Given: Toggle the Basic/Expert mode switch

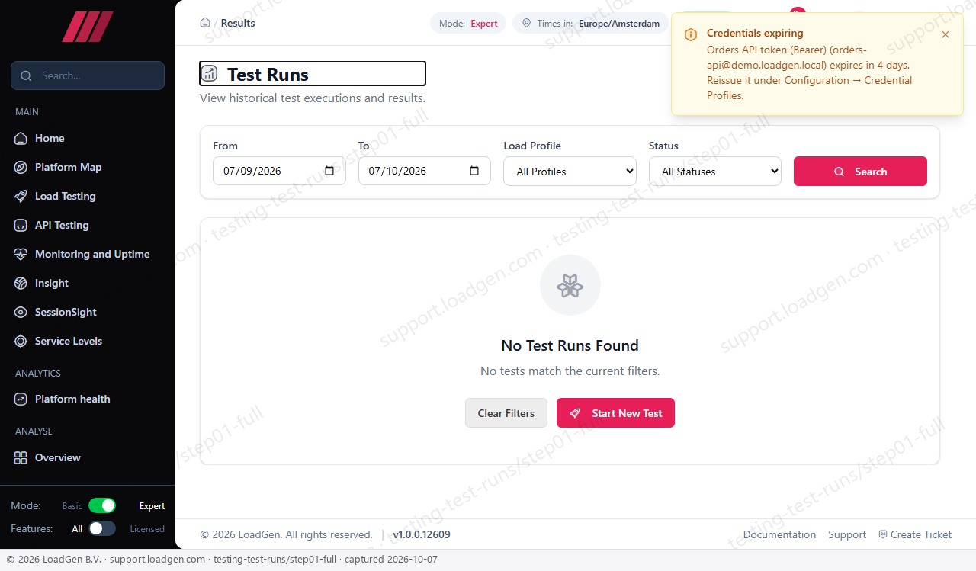Looking at the screenshot, I should (102, 505).
